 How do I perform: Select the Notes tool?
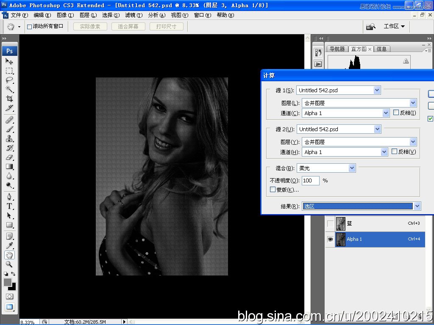pos(9,236)
